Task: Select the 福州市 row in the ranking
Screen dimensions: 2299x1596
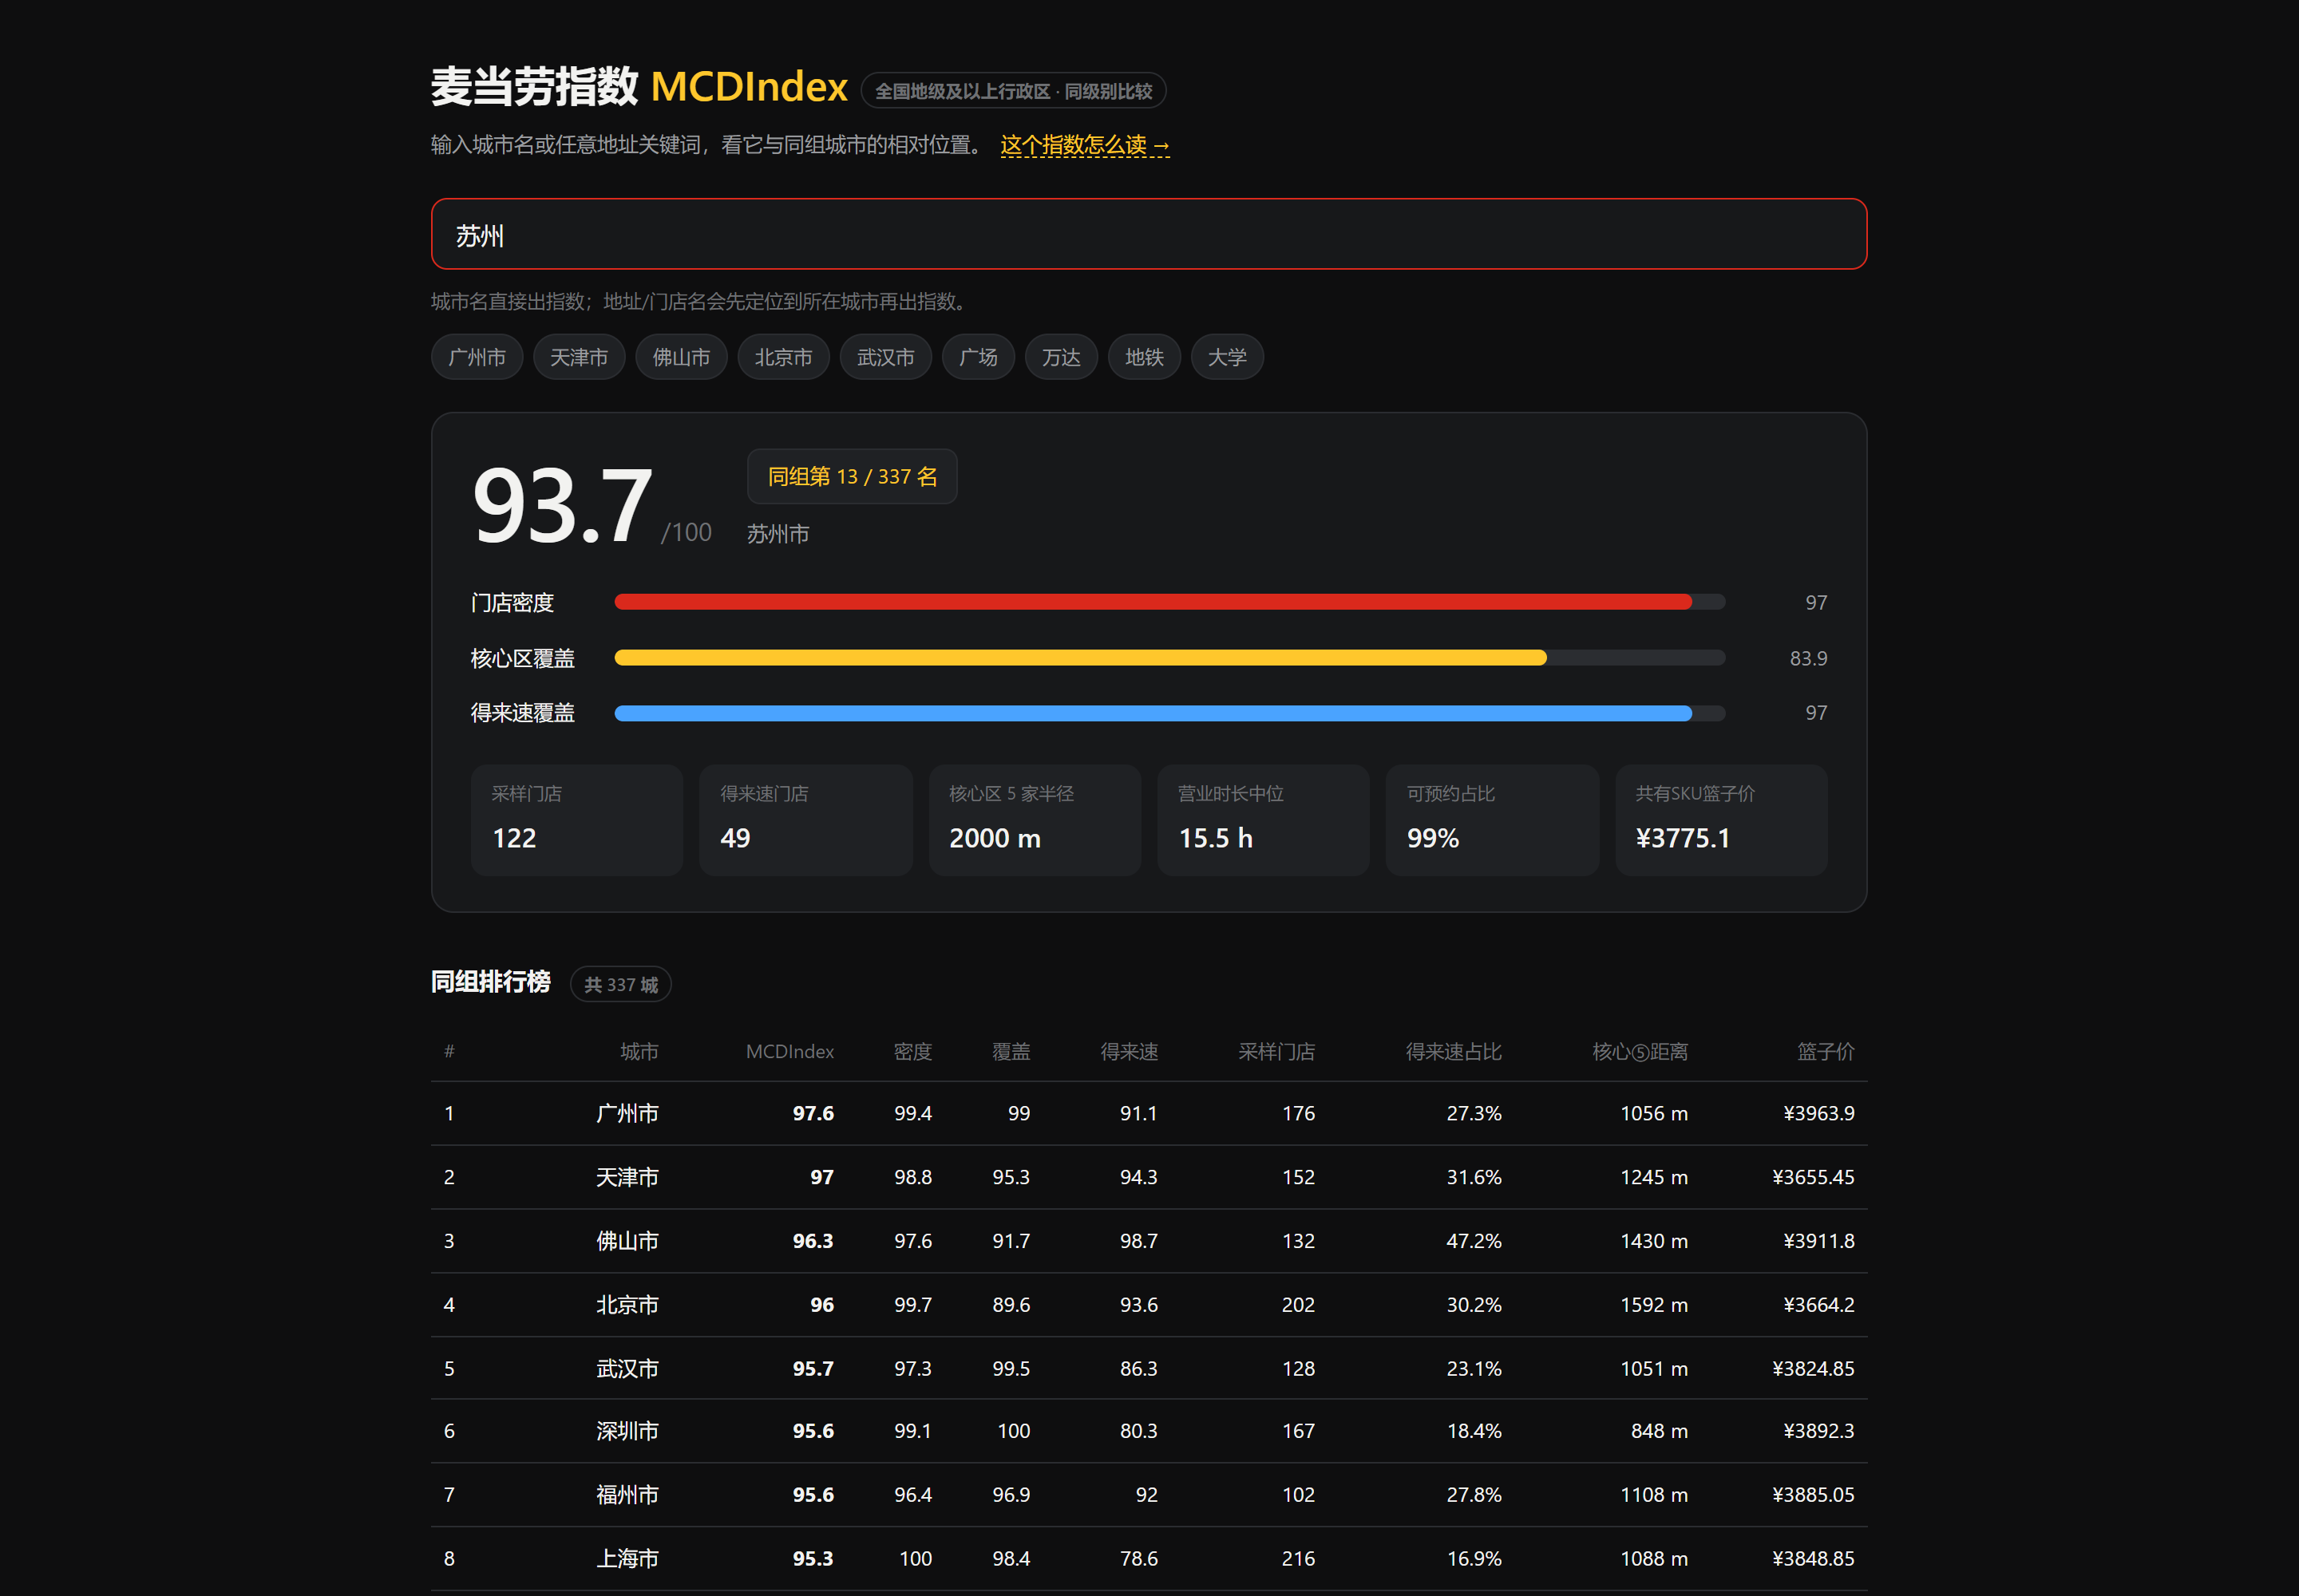Action: [x=1149, y=1495]
